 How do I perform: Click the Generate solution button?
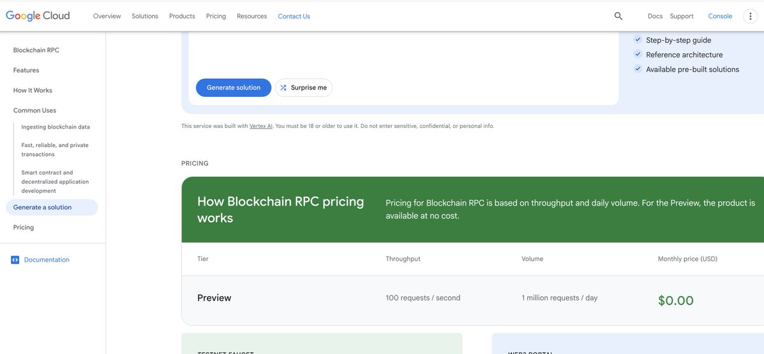pyautogui.click(x=234, y=88)
